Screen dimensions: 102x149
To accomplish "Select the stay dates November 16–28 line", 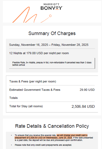I will pos(49,45).
